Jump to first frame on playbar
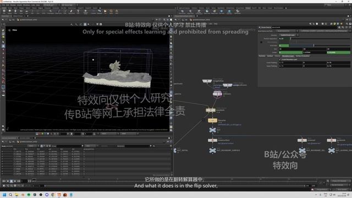This screenshot has width=352, height=198. pyautogui.click(x=4, y=181)
